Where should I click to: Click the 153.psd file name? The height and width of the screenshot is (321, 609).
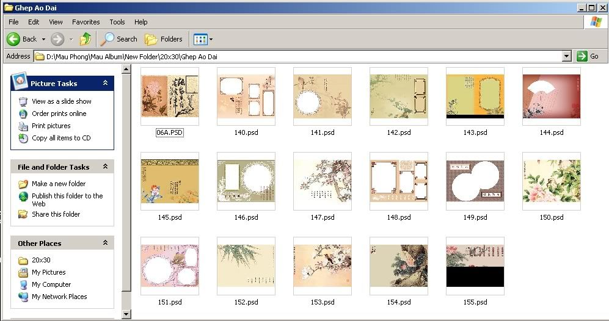point(323,302)
